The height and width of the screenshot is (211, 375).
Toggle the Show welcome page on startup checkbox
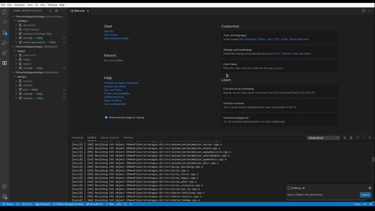[106, 117]
